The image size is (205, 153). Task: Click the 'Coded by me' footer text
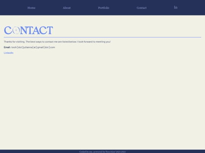102,152
